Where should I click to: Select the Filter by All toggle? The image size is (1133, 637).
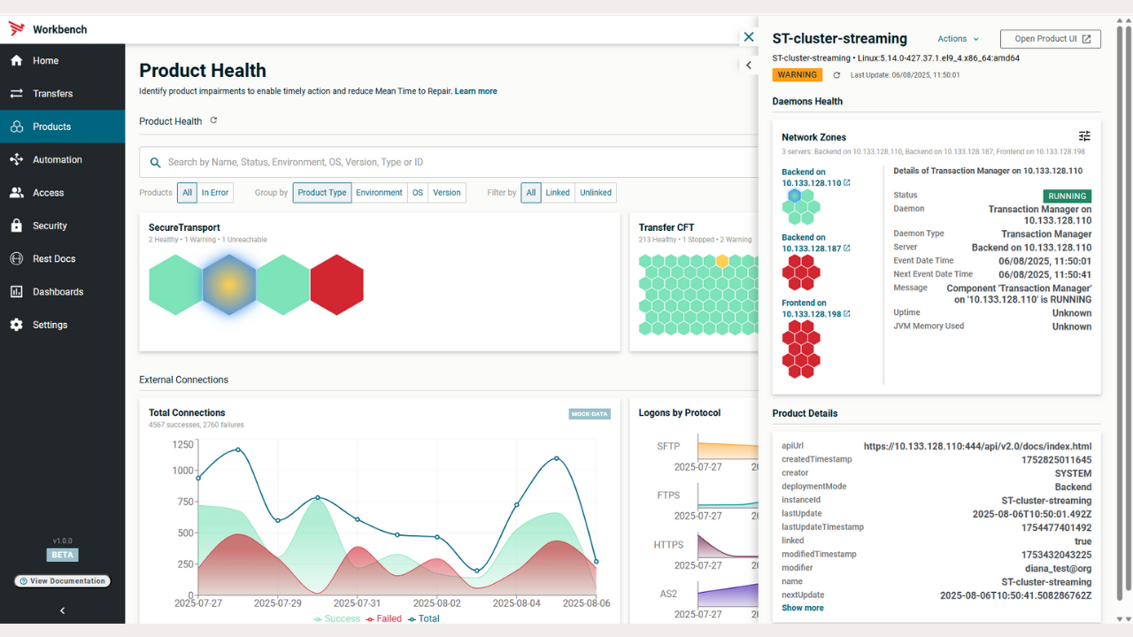pyautogui.click(x=531, y=193)
